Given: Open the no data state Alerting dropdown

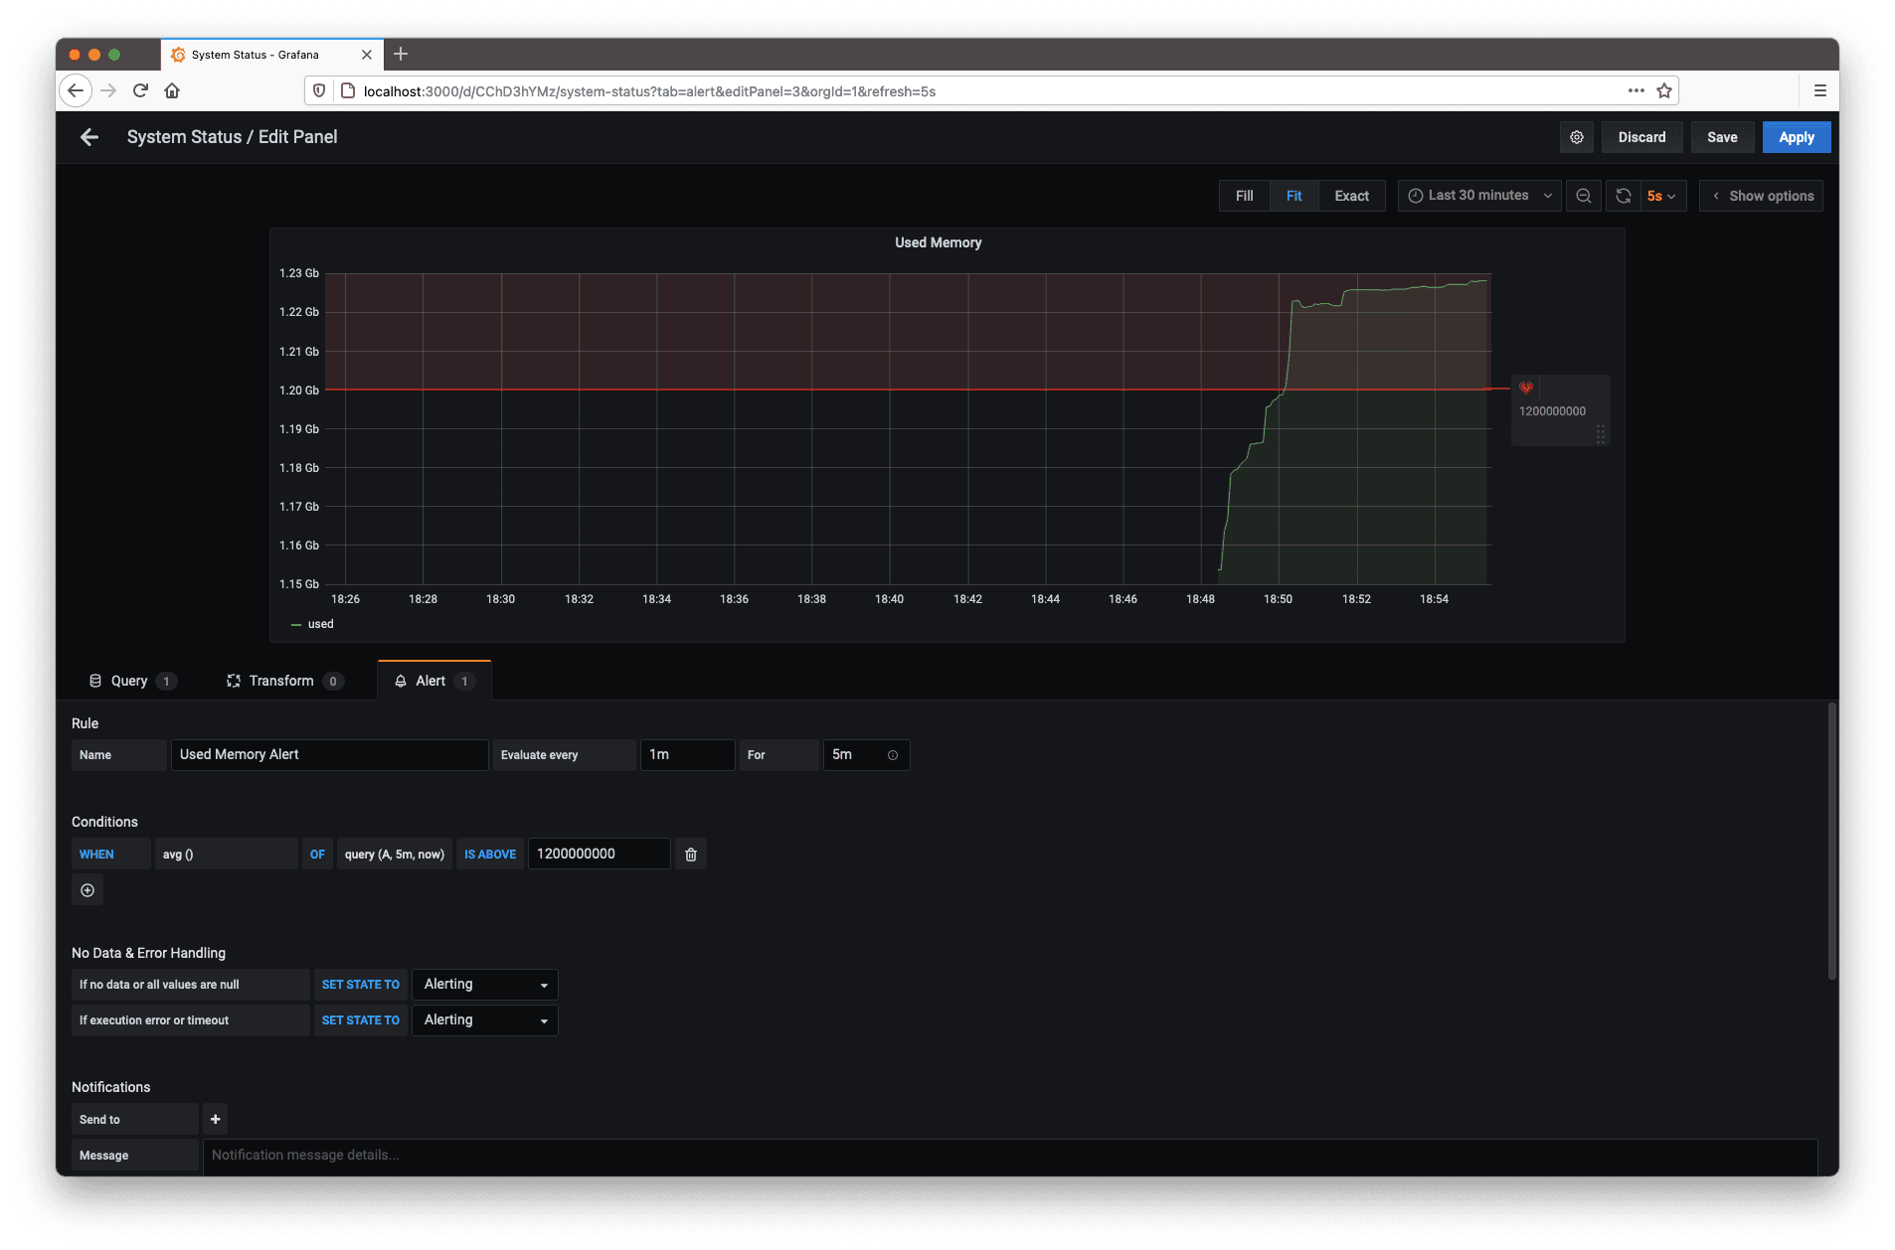Looking at the screenshot, I should [484, 985].
